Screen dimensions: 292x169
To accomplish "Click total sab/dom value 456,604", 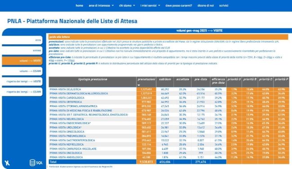I will click(x=165, y=162).
